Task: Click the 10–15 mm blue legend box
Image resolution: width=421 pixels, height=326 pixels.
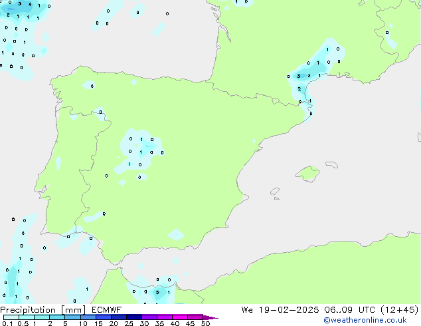Action: (x=88, y=317)
